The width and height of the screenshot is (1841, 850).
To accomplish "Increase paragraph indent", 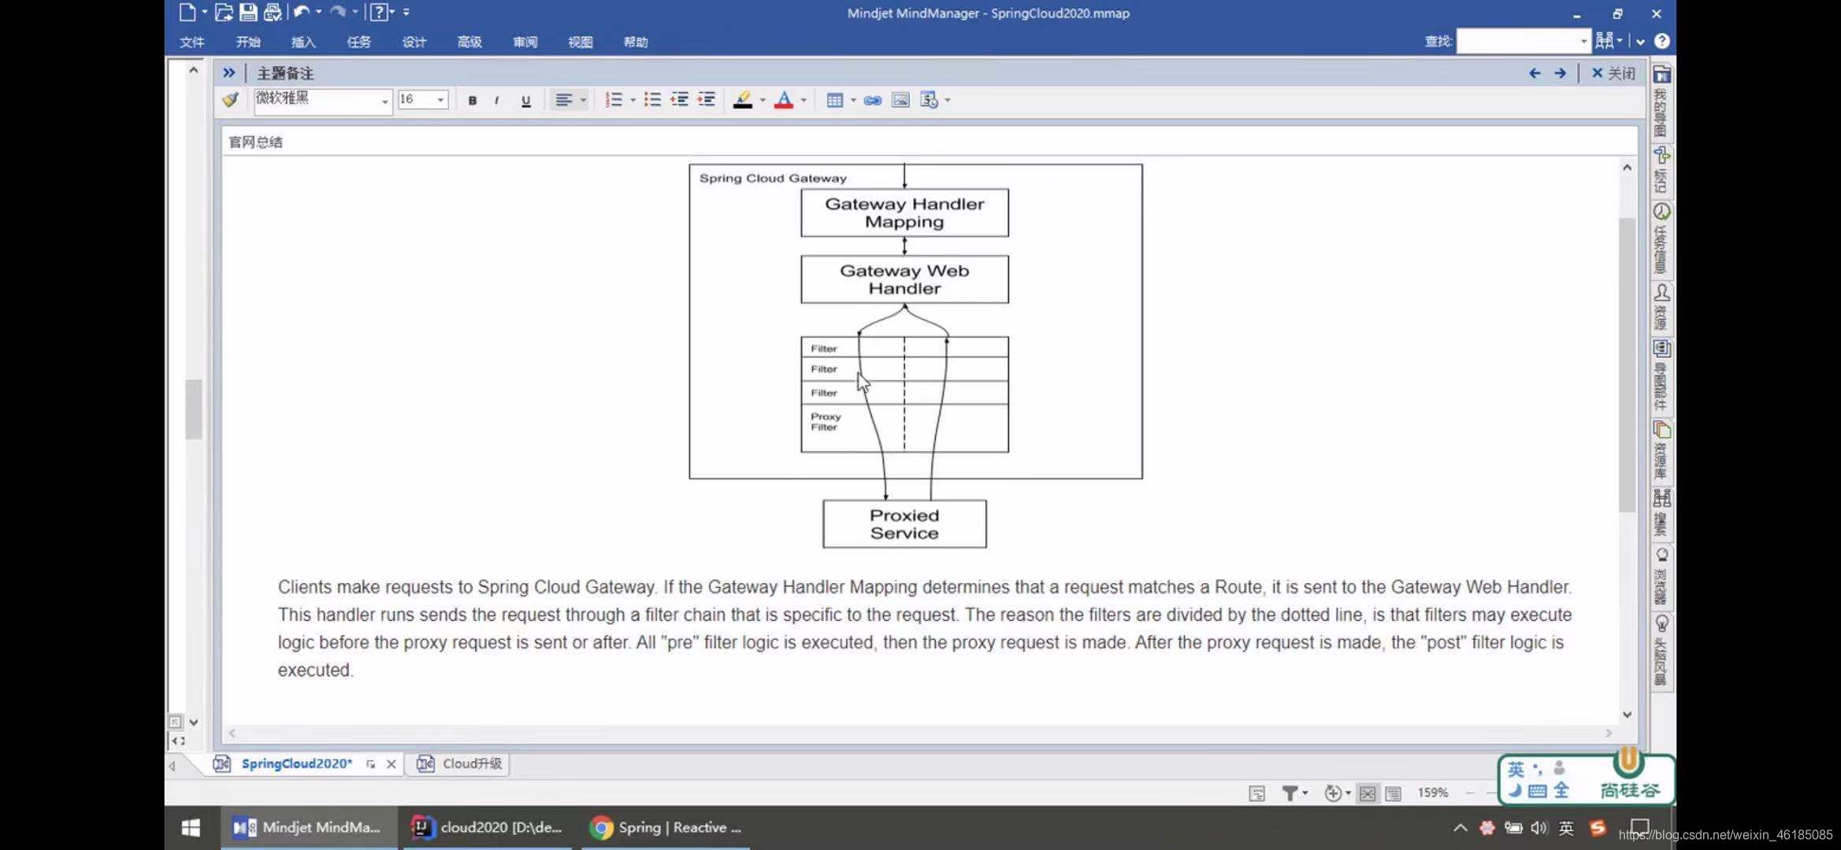I will [707, 100].
